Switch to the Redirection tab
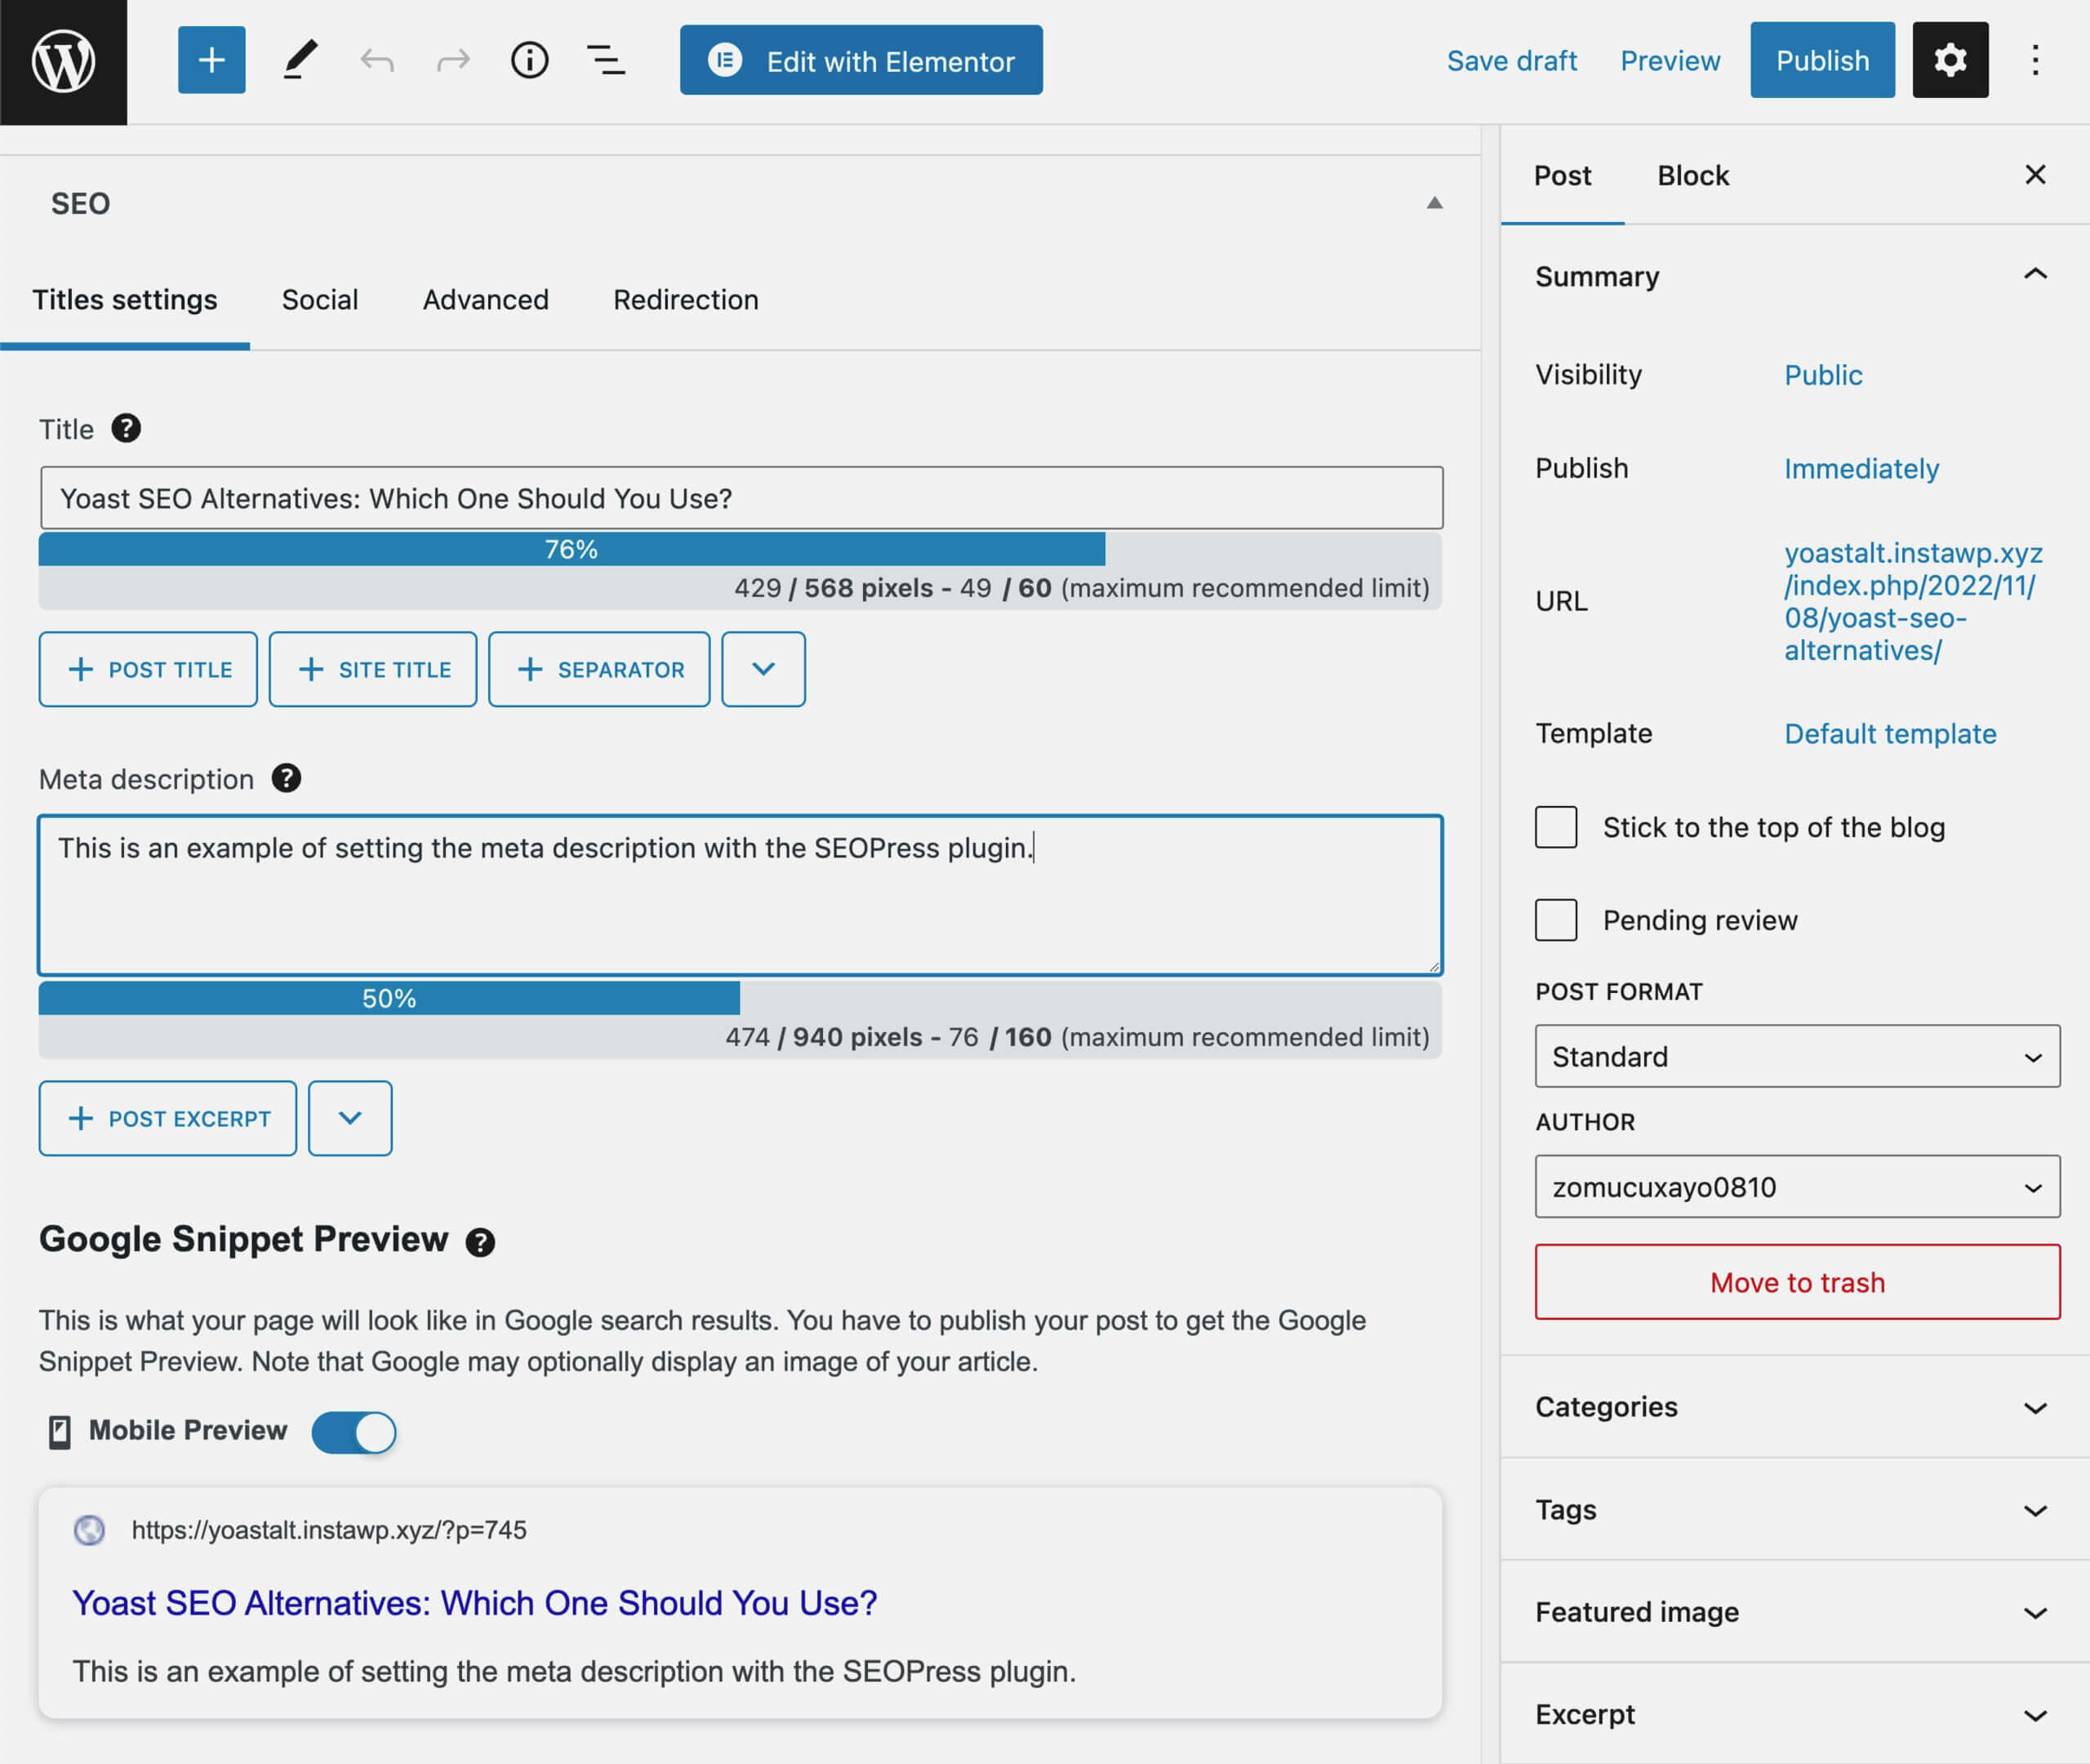Viewport: 2090px width, 1764px height. tap(686, 300)
